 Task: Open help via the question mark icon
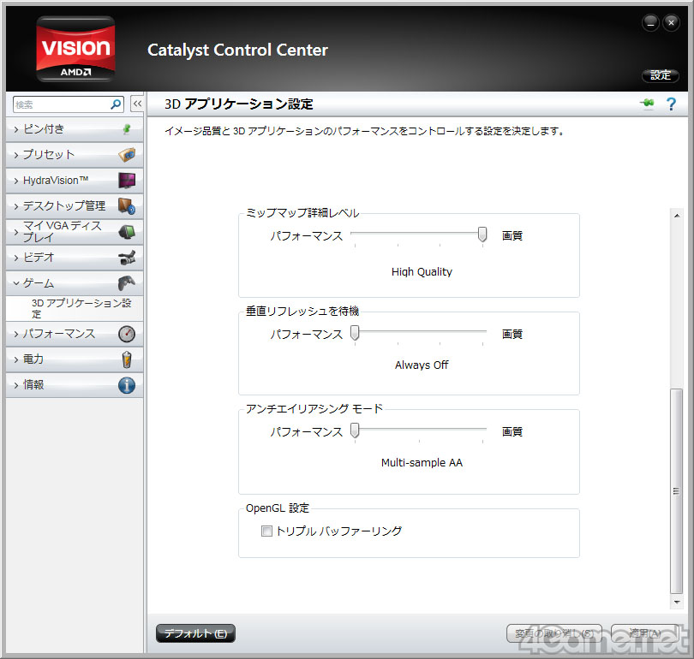671,104
